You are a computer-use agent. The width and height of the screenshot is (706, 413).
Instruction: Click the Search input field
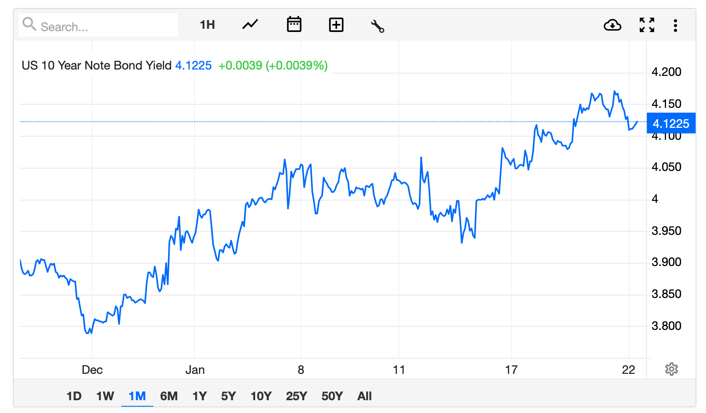click(x=98, y=26)
